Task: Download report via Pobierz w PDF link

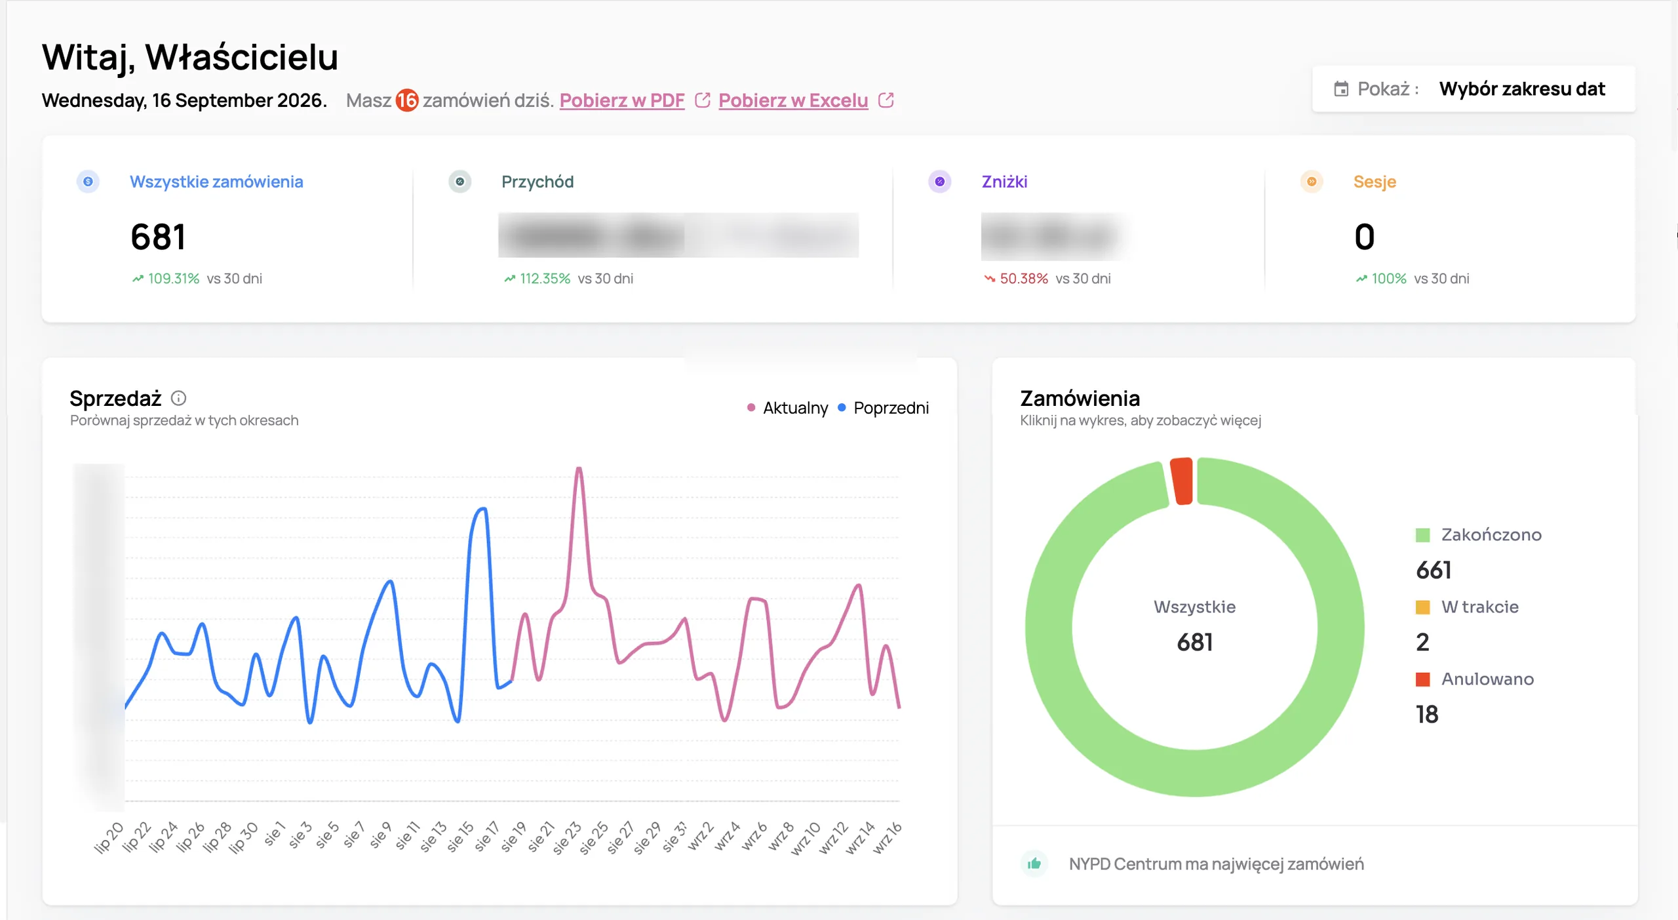Action: 621,100
